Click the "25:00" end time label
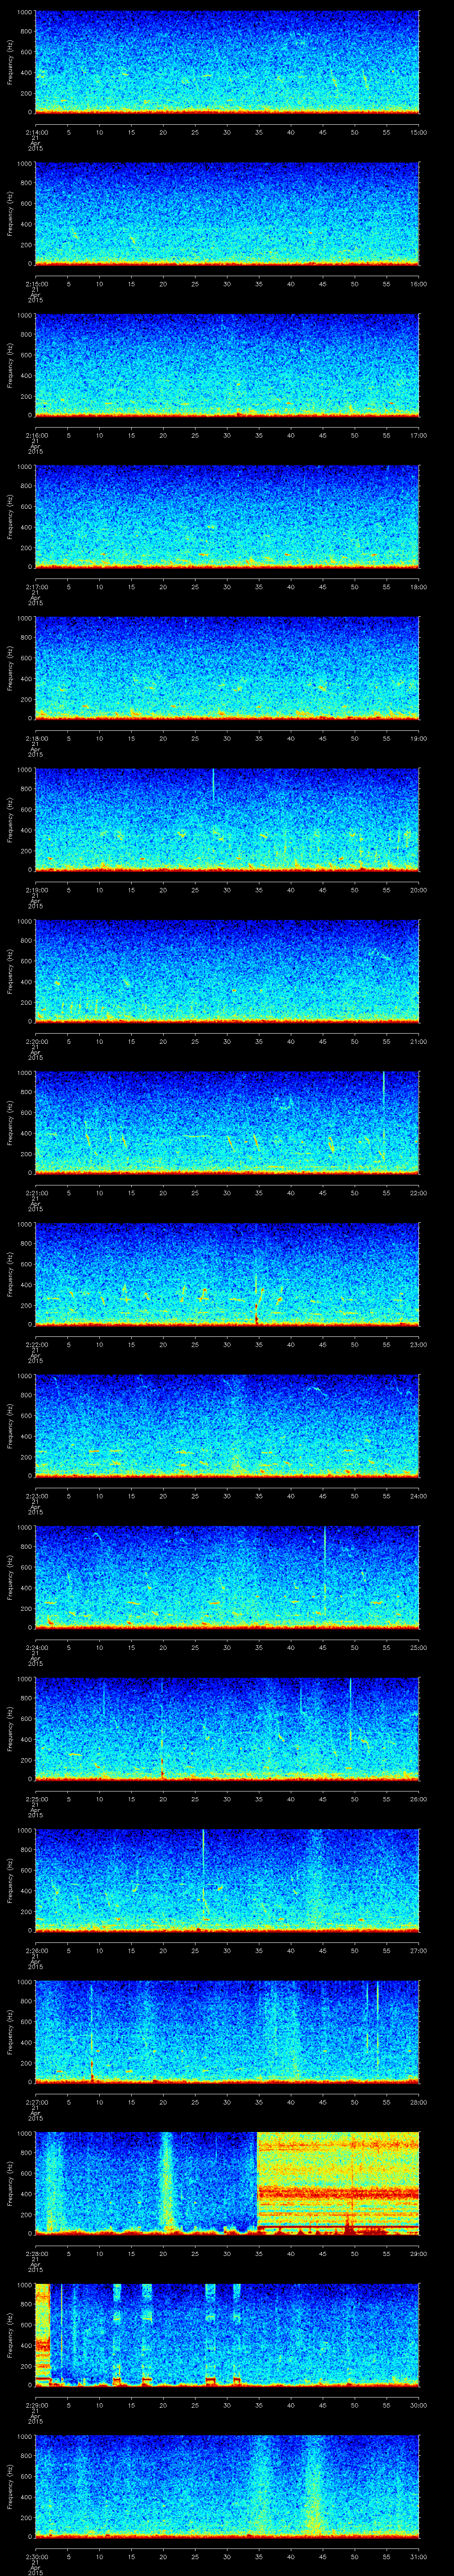The width and height of the screenshot is (454, 2576). [x=419, y=1647]
